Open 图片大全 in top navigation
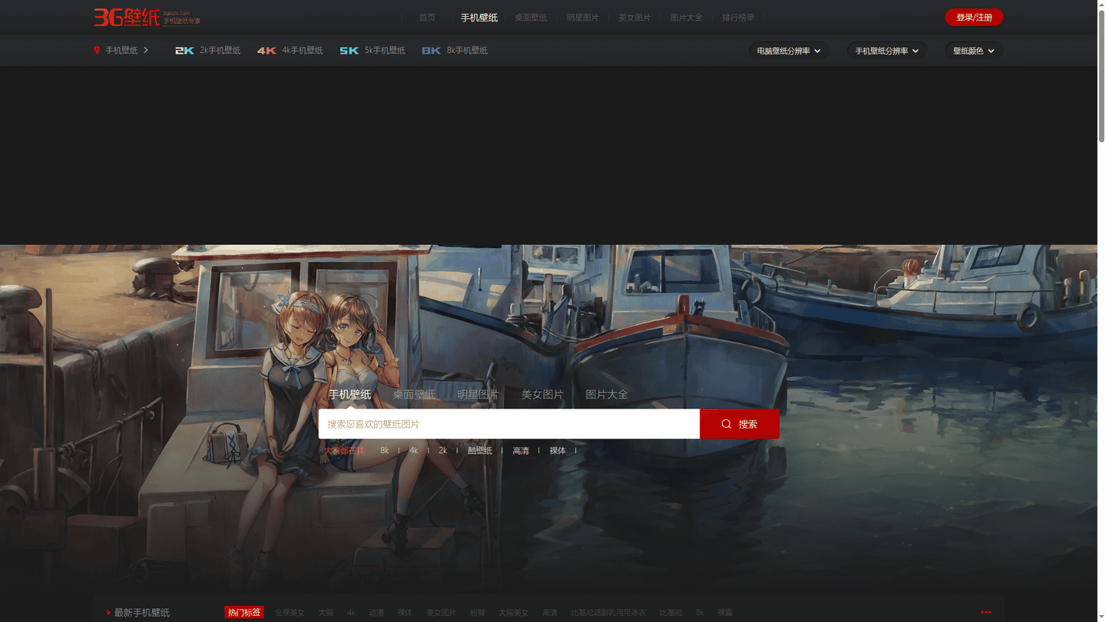The width and height of the screenshot is (1106, 622). (687, 17)
